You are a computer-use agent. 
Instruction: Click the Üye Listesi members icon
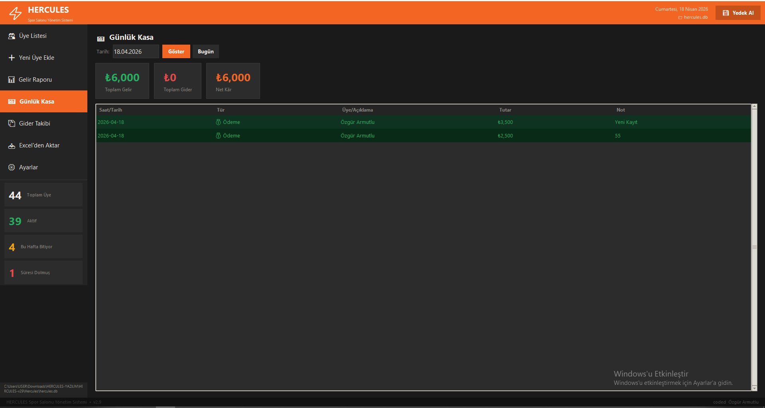pos(12,36)
